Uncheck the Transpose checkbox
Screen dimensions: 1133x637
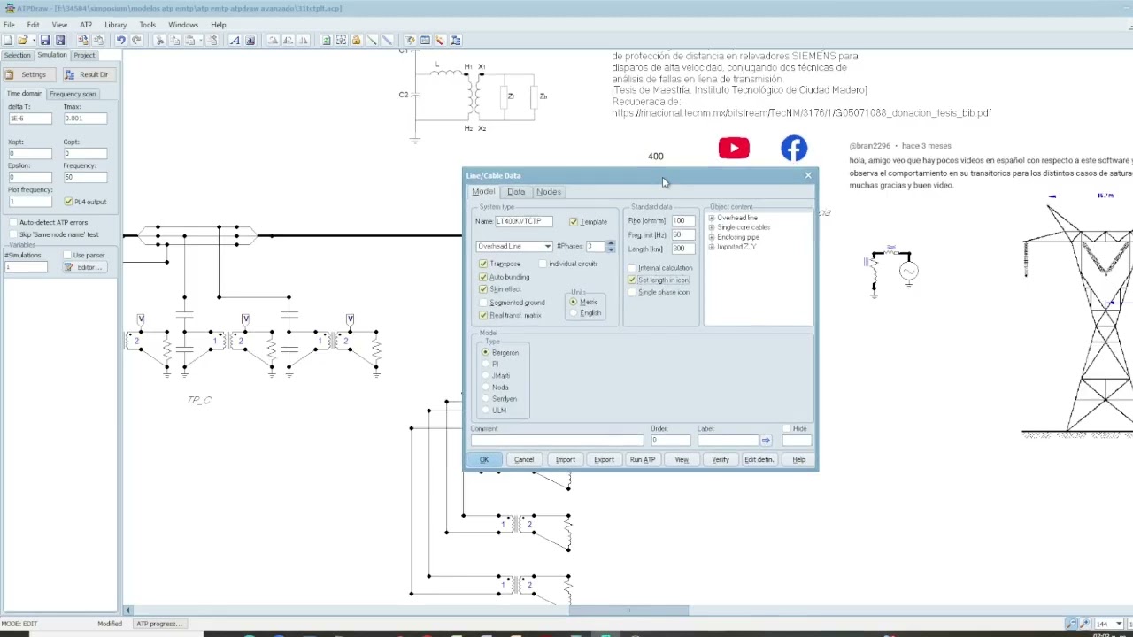(483, 264)
